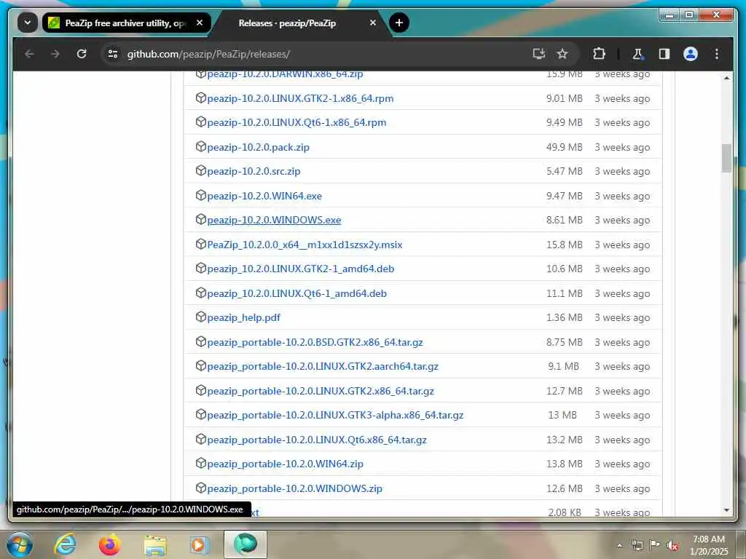Click the browser back arrow

[x=29, y=54]
